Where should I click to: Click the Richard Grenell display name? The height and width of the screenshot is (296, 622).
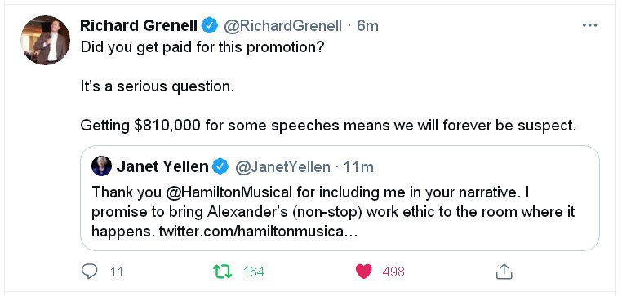(139, 26)
